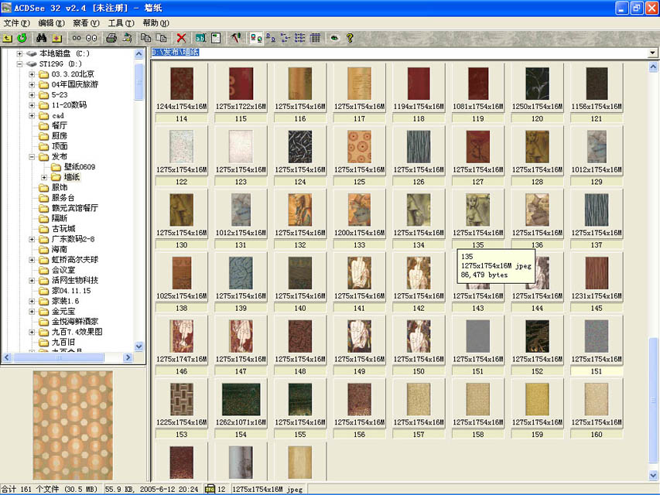660x495 pixels.
Task: Collapse the 发布 folder in the tree
Action: pos(32,157)
